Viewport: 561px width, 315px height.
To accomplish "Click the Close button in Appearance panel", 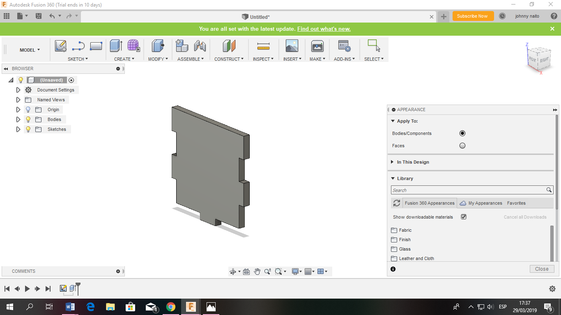I will [x=542, y=269].
